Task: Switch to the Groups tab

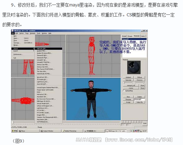Action: pos(130,36)
